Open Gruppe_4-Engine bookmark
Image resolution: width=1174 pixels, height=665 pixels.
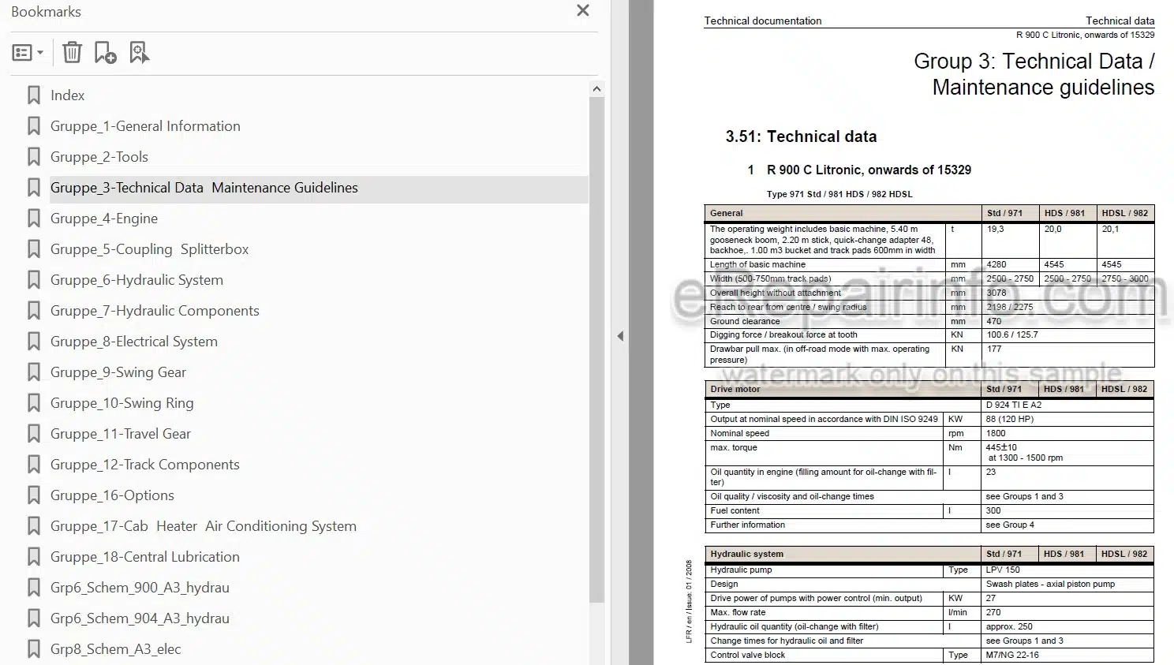click(104, 219)
